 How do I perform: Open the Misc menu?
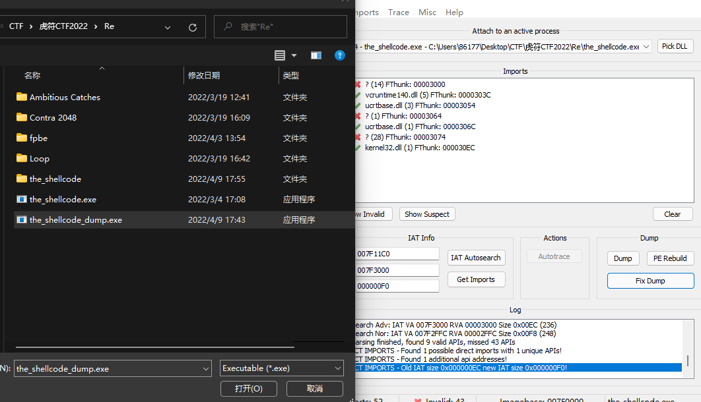click(427, 12)
